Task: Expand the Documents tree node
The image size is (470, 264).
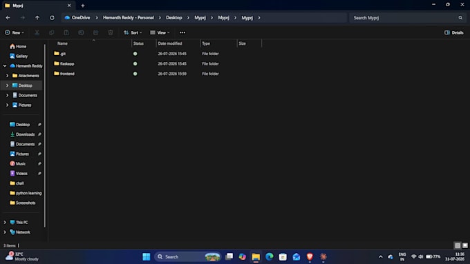Action: click(x=7, y=95)
